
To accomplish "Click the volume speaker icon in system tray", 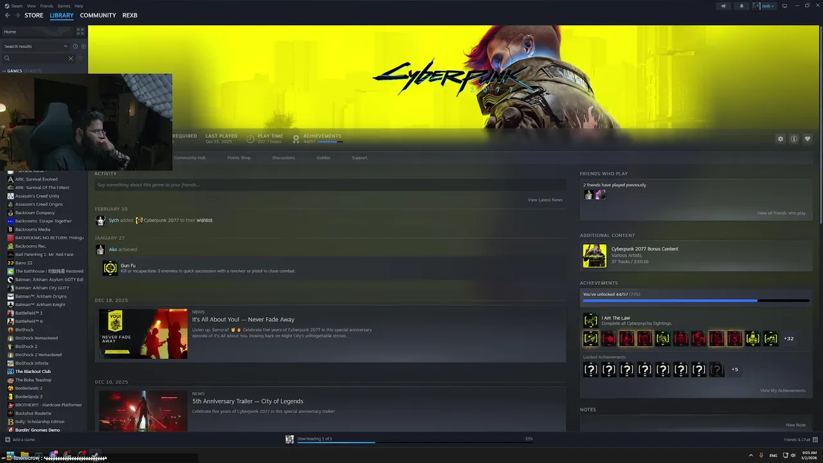I will (x=793, y=455).
